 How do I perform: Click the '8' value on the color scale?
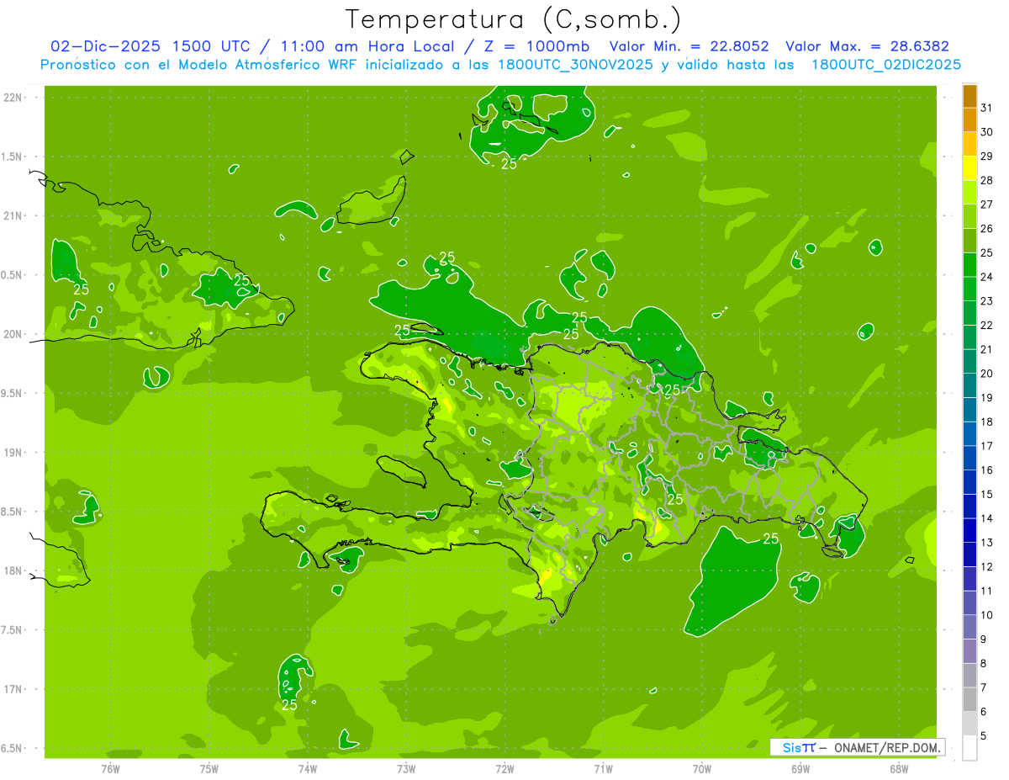[x=984, y=664]
